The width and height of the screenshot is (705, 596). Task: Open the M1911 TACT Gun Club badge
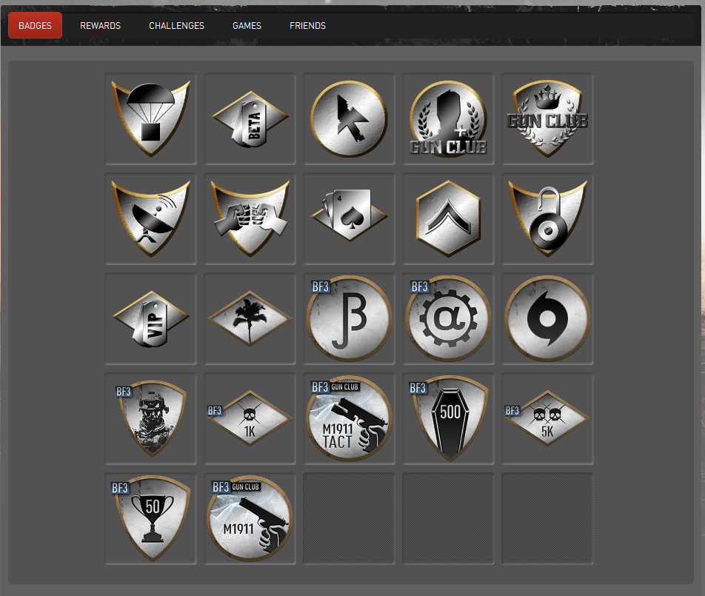[x=350, y=418]
